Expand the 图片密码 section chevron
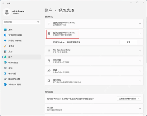Screen dimensions: 147x116 point(140,81)
